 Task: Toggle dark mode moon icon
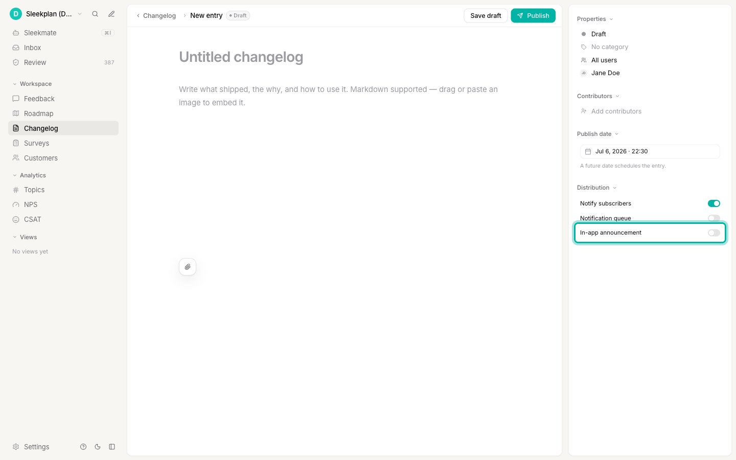pyautogui.click(x=98, y=447)
